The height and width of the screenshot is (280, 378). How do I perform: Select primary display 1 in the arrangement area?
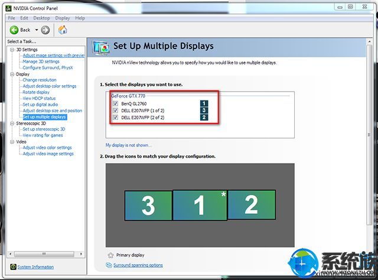pyautogui.click(x=200, y=205)
